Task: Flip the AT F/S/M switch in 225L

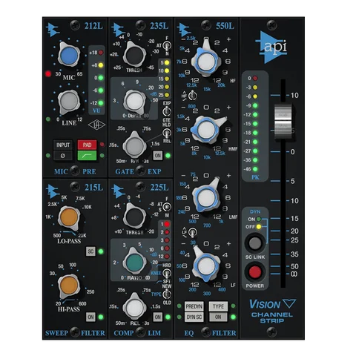Action: [167, 207]
